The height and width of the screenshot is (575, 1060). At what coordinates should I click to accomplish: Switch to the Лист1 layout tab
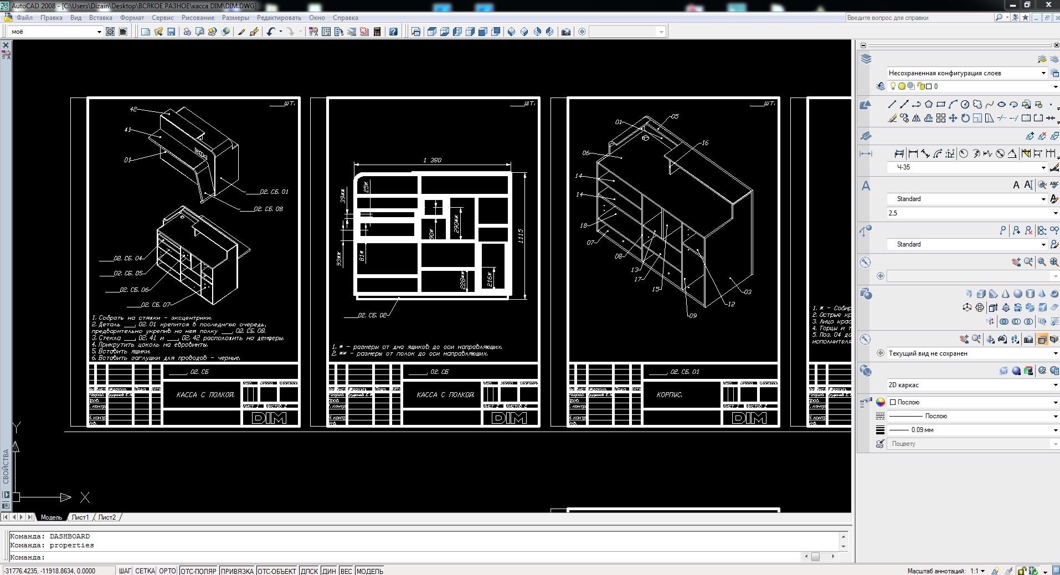tap(80, 517)
